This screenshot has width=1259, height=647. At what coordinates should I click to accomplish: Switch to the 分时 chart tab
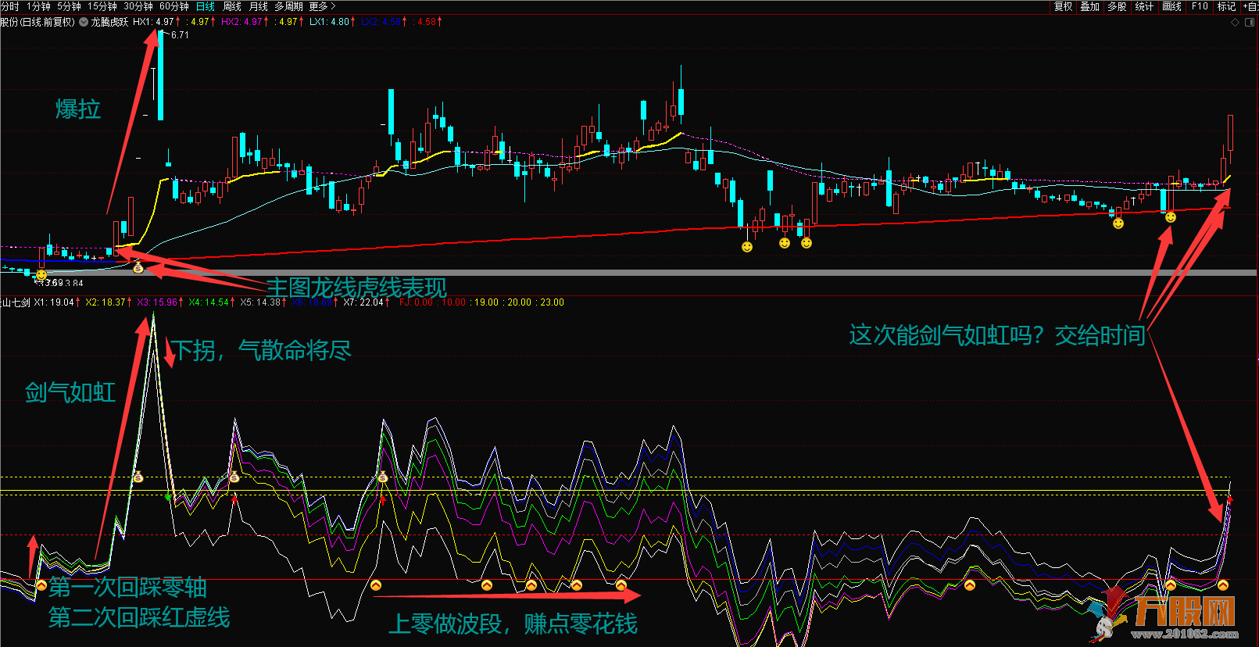coord(9,6)
